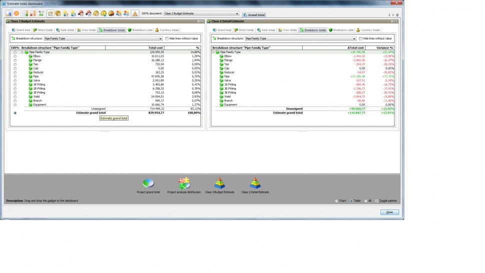This screenshot has height=273, width=485.
Task: Click the Class 2 Detail Estimate panel title
Action: point(227,21)
